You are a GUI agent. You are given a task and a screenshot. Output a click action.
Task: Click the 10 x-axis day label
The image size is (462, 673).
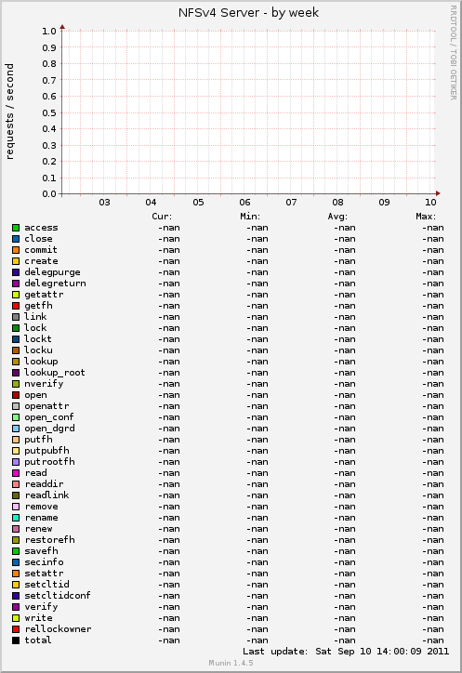point(430,202)
